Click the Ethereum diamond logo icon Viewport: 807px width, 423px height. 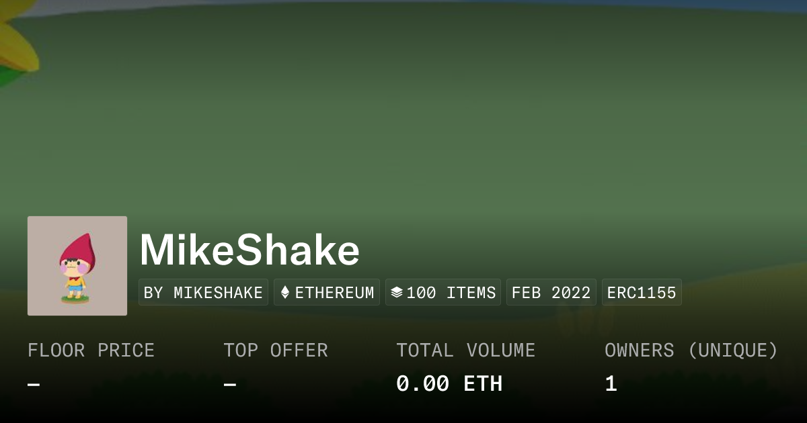(285, 293)
